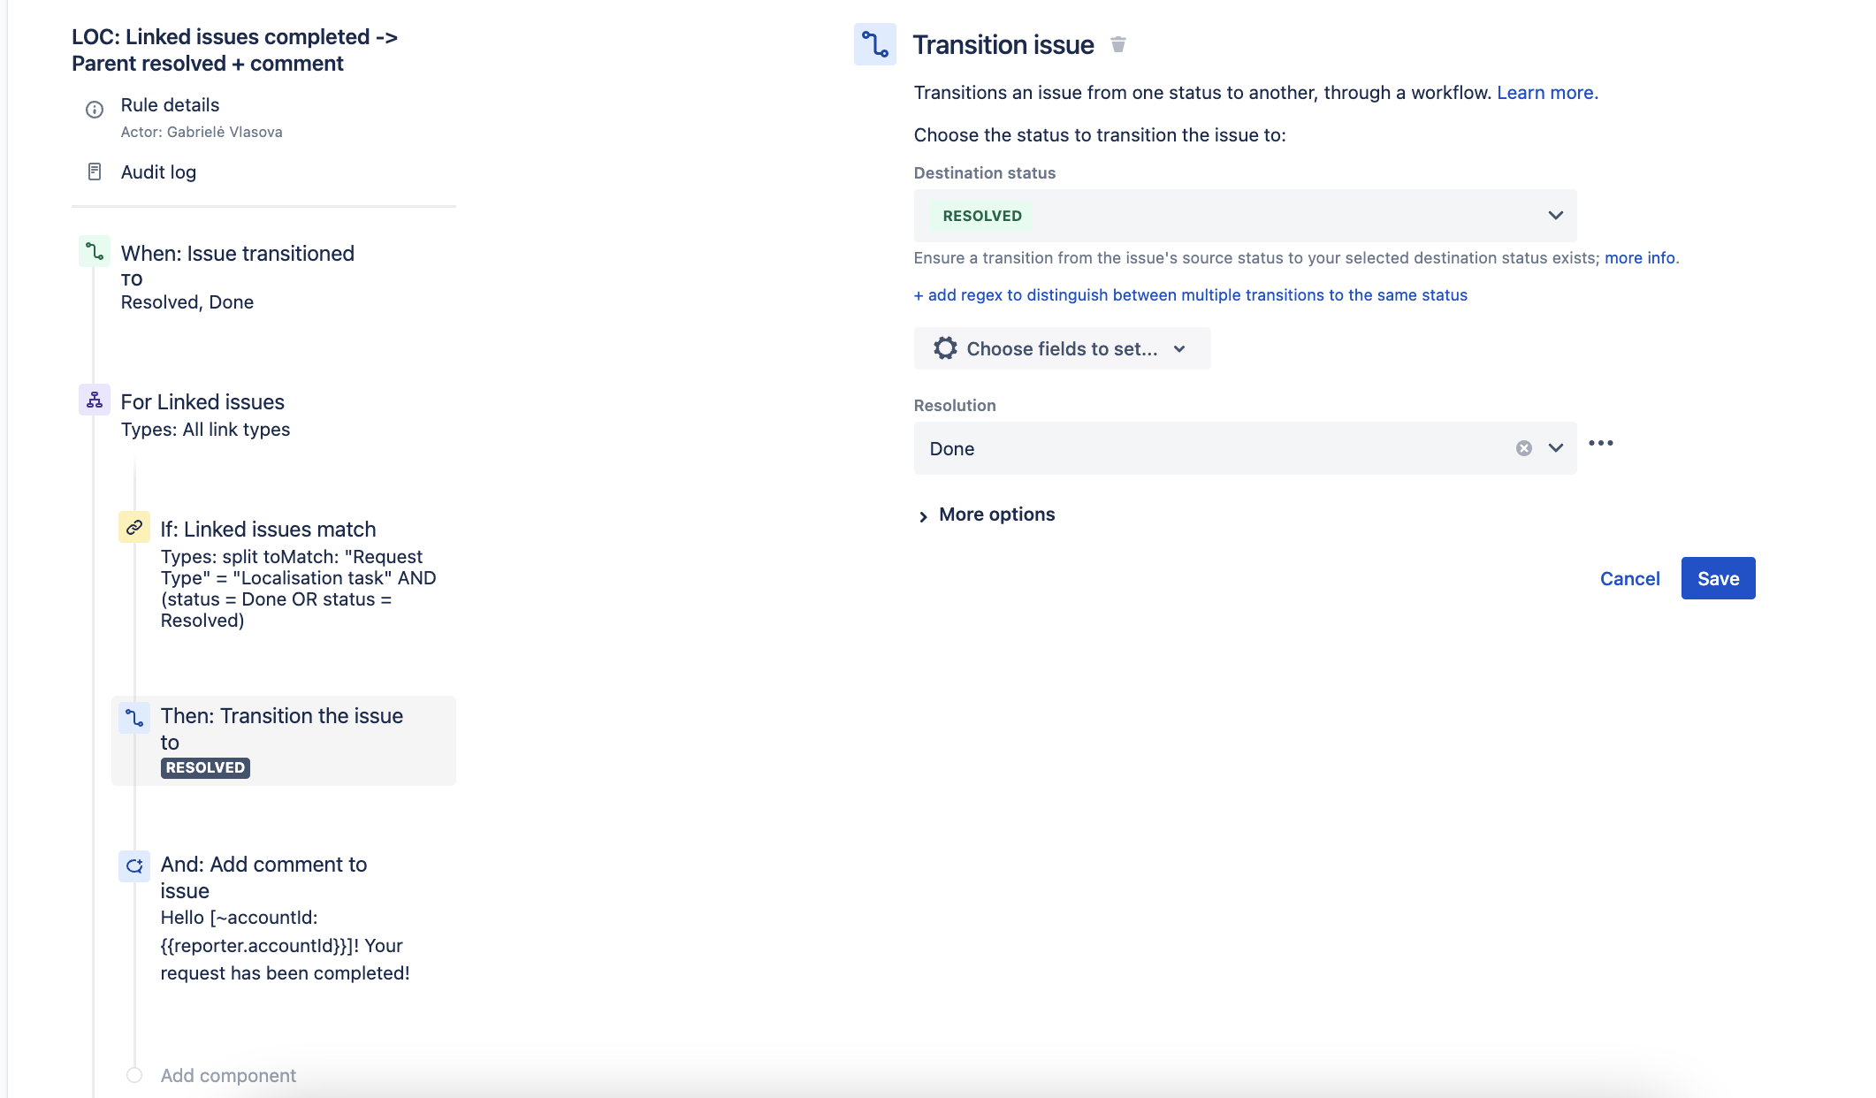The image size is (1876, 1098).
Task: Click the Audit log document icon
Action: (x=95, y=172)
